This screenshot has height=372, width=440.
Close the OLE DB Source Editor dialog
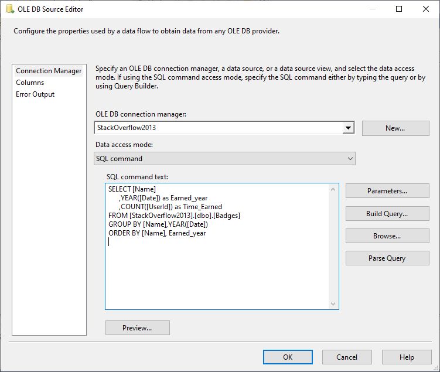tap(426, 9)
